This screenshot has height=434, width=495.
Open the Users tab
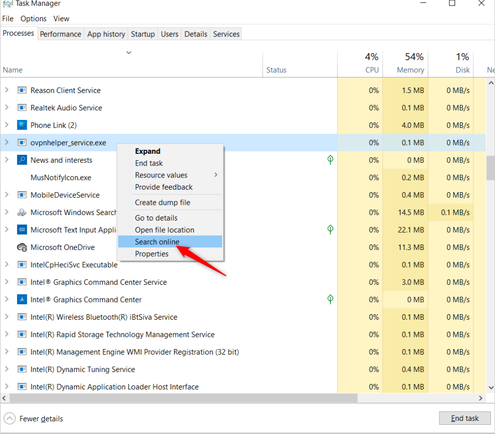coord(169,34)
